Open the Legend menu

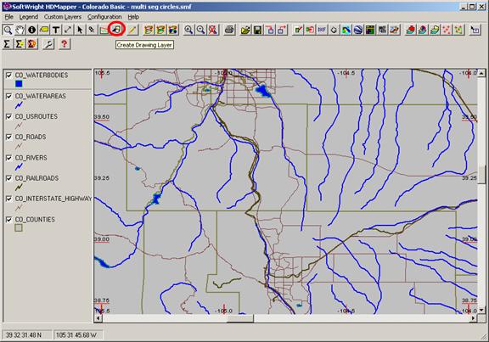[28, 17]
